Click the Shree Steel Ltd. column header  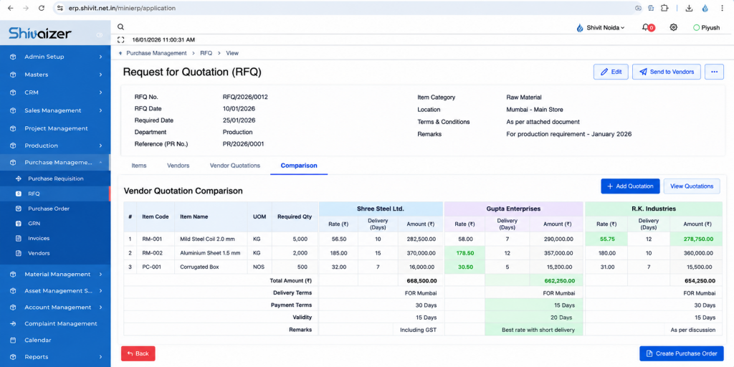coord(381,209)
